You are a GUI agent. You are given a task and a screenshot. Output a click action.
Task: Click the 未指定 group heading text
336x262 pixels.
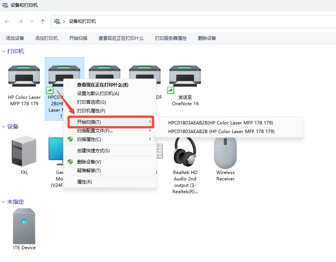tap(16, 201)
